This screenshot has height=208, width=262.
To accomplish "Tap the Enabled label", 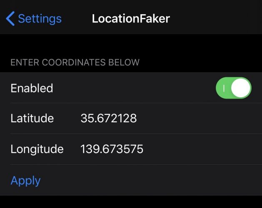I will coord(32,88).
